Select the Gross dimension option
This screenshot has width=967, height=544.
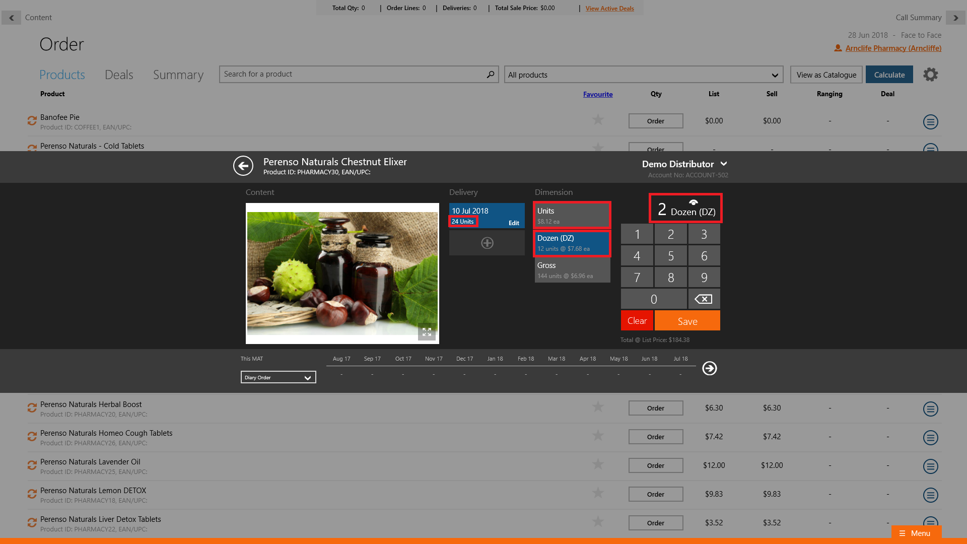[x=572, y=270]
